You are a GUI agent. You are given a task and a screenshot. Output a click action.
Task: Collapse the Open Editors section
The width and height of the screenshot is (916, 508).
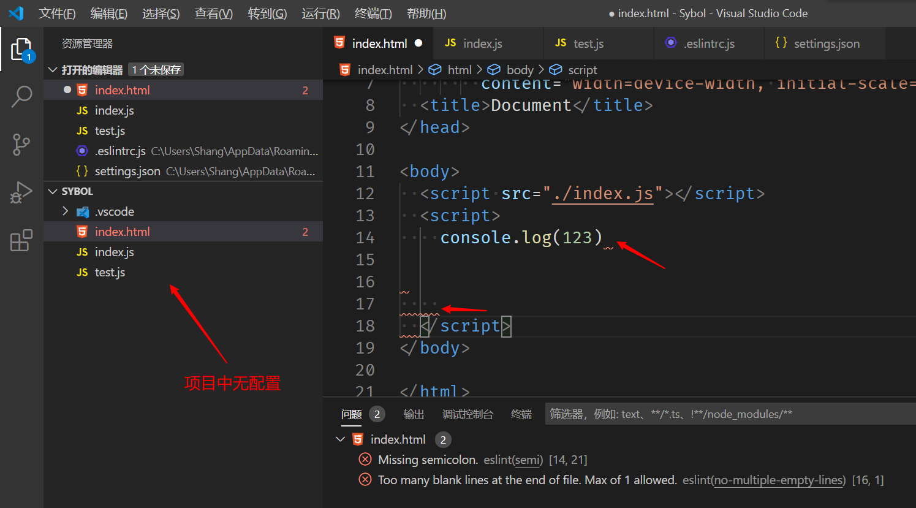click(53, 70)
